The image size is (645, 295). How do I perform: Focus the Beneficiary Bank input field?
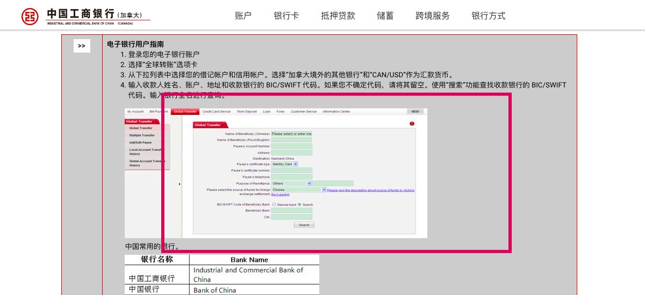291,211
